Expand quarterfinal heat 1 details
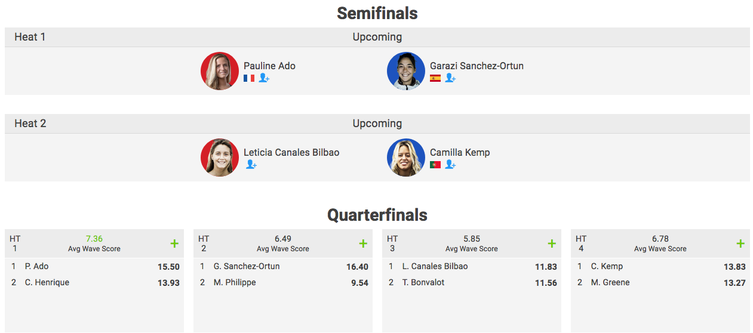The width and height of the screenshot is (753, 333). coord(174,243)
